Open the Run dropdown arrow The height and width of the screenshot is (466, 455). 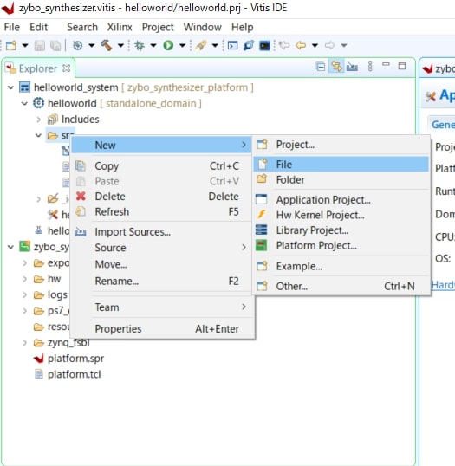182,45
